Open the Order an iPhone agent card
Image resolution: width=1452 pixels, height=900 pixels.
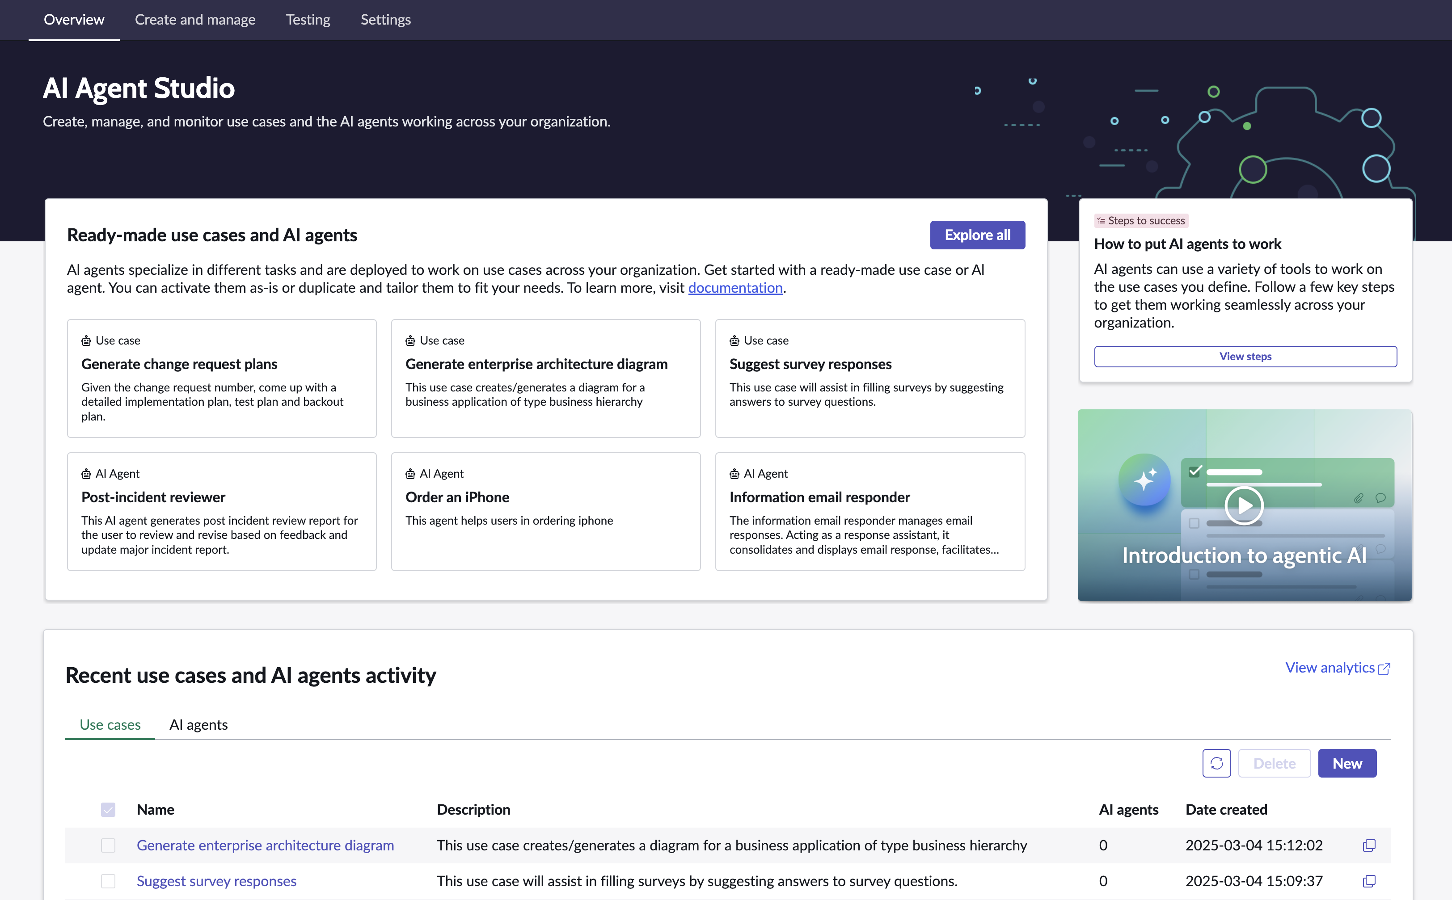(x=546, y=512)
